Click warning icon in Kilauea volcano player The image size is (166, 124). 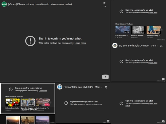tap(30, 41)
